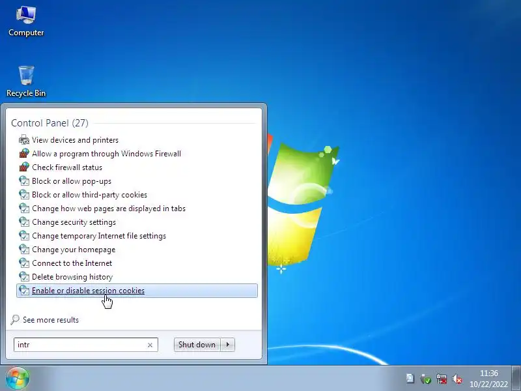Select Change how web pages are displayed in tabs
The width and height of the screenshot is (521, 391).
pyautogui.click(x=109, y=209)
